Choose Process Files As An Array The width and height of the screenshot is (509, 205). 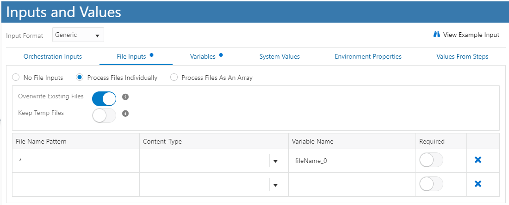point(174,78)
